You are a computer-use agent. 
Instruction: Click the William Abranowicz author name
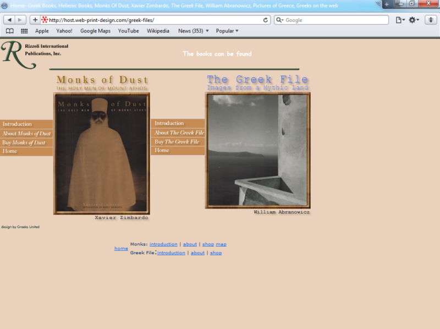pos(282,212)
